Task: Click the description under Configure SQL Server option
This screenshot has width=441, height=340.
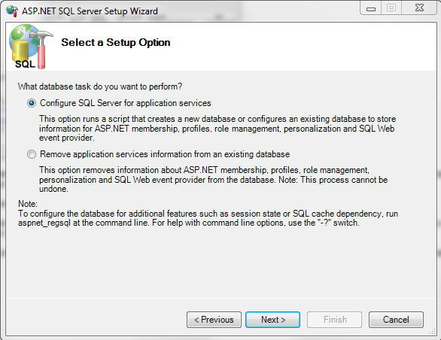Action: [x=217, y=128]
